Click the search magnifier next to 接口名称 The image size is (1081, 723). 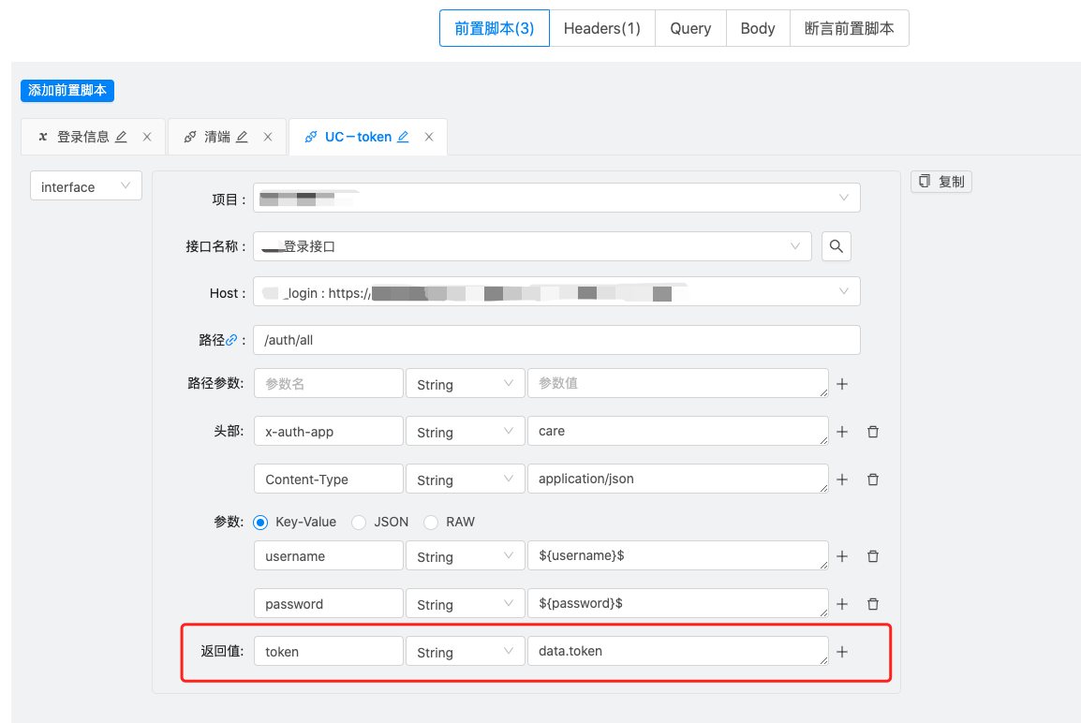(x=836, y=245)
